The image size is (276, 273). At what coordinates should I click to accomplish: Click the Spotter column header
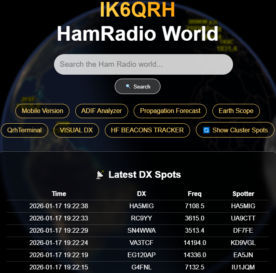click(x=243, y=194)
